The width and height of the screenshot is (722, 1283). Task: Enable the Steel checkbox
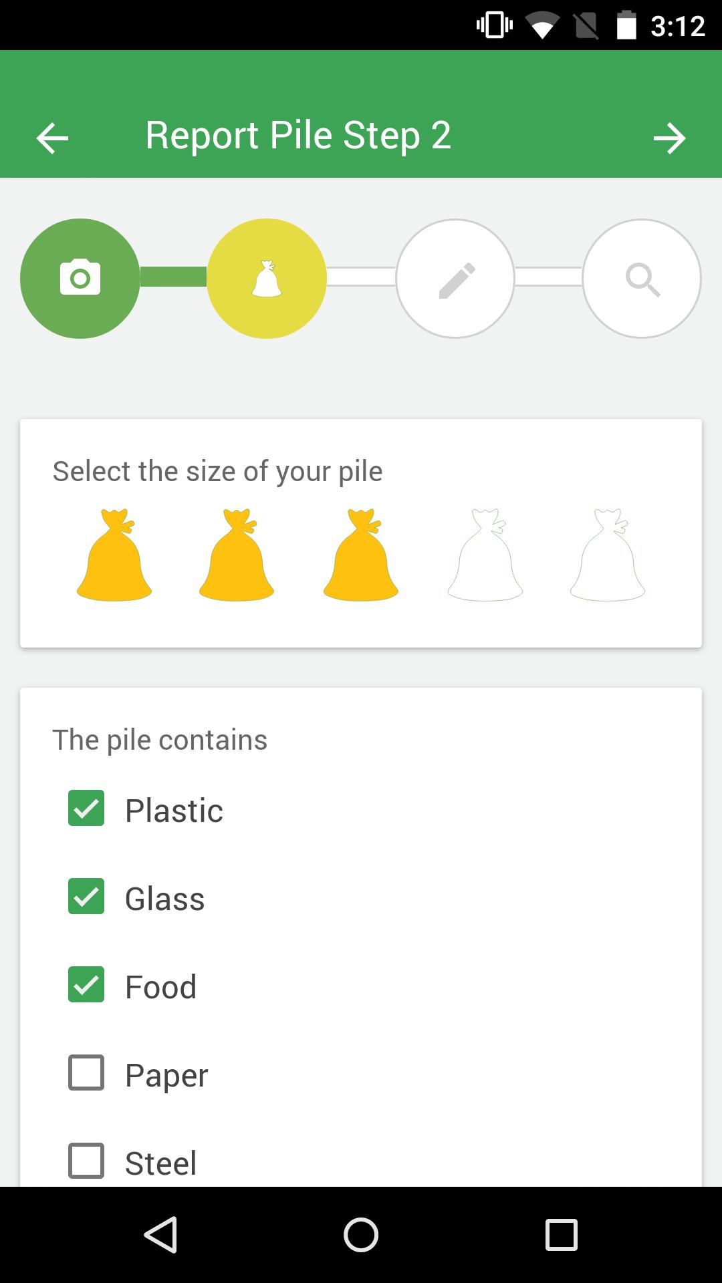tap(86, 1161)
